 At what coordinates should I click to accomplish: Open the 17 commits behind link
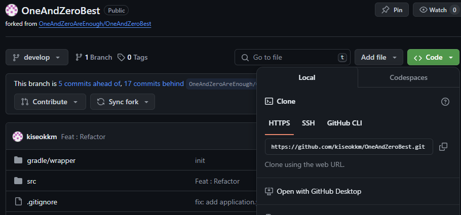pyautogui.click(x=154, y=83)
